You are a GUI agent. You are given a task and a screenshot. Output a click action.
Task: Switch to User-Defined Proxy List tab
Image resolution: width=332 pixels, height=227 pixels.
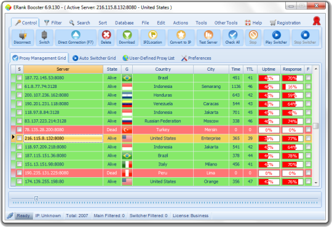(x=149, y=58)
